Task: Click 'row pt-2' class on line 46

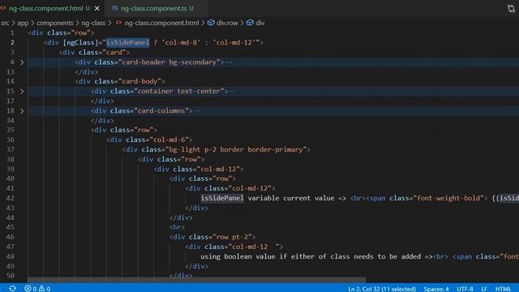Action: pyautogui.click(x=232, y=237)
